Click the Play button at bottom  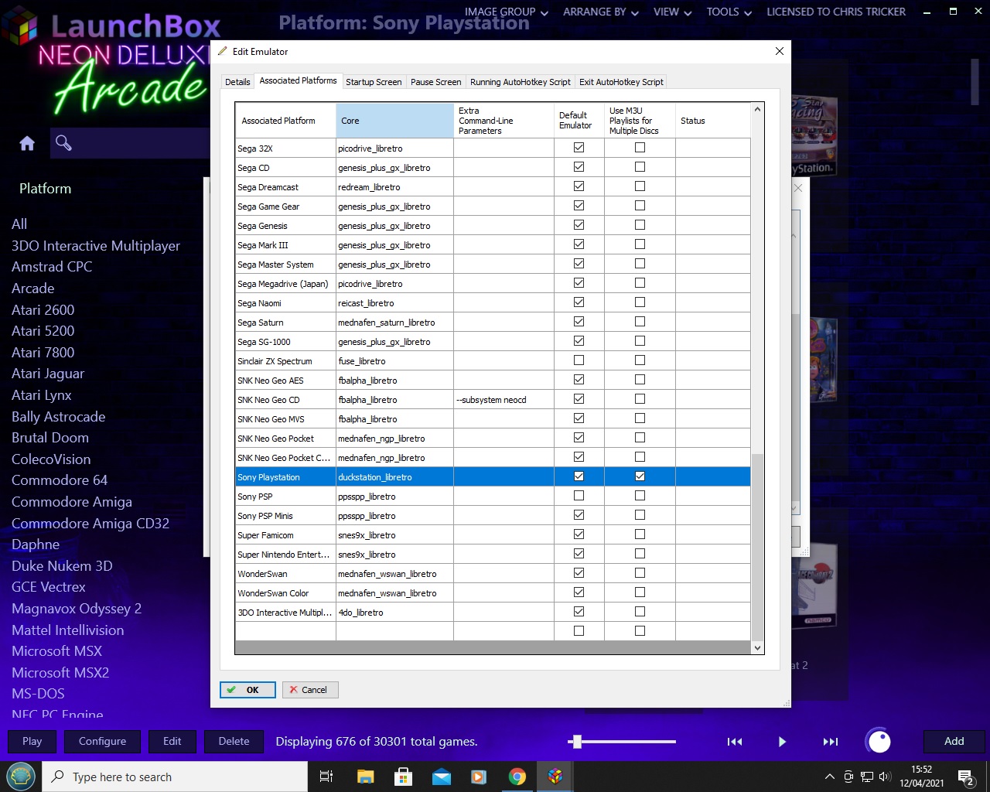(32, 741)
